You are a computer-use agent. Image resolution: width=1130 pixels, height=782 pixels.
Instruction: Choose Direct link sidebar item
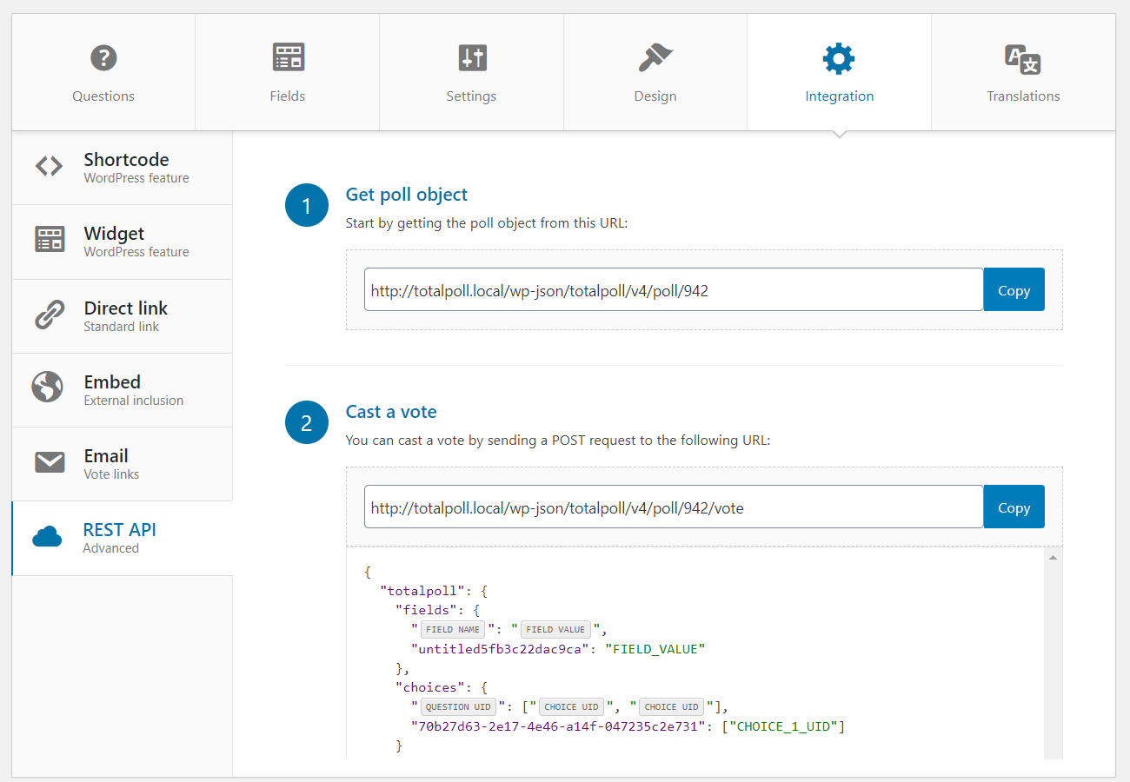123,316
